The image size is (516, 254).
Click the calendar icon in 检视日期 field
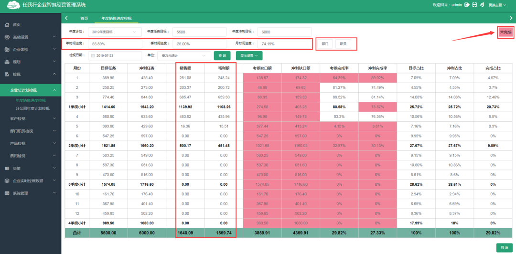[x=93, y=55]
